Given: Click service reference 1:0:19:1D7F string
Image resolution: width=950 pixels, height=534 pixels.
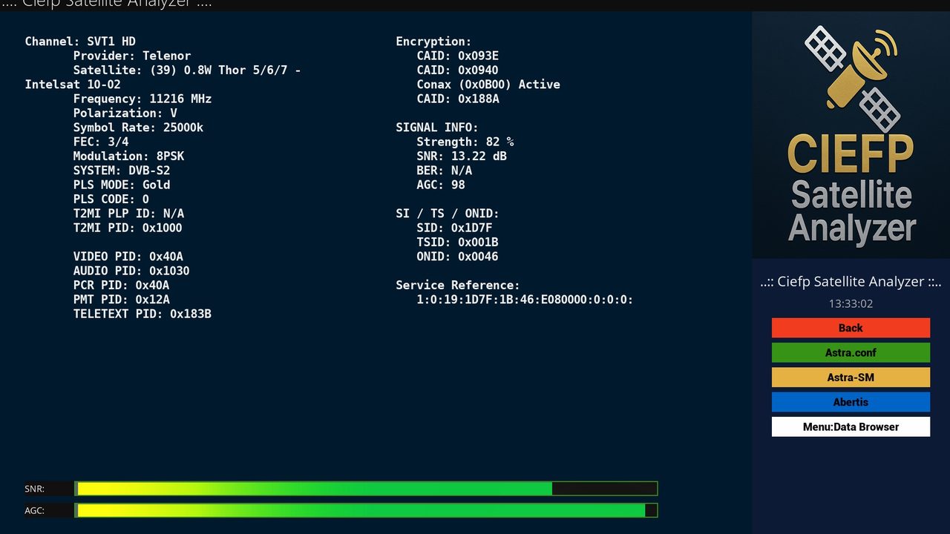Looking at the screenshot, I should pos(525,300).
